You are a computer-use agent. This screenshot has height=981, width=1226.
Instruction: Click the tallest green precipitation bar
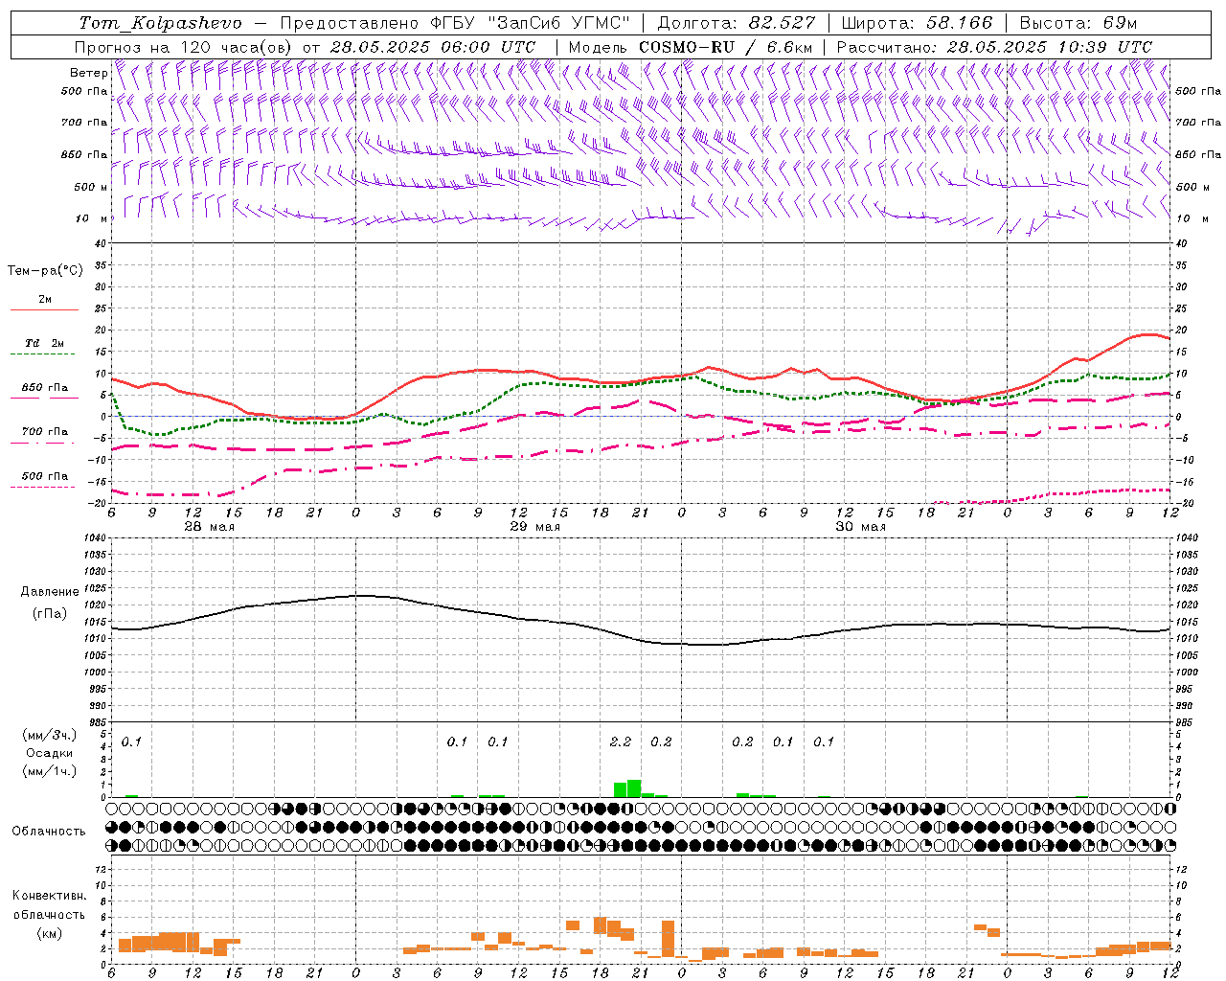click(634, 788)
